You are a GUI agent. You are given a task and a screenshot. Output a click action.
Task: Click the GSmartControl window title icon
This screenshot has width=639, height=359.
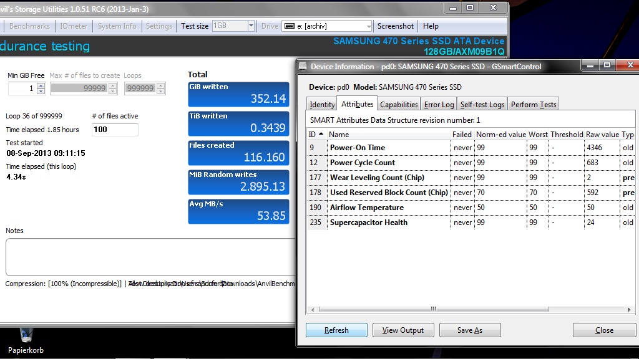(303, 66)
